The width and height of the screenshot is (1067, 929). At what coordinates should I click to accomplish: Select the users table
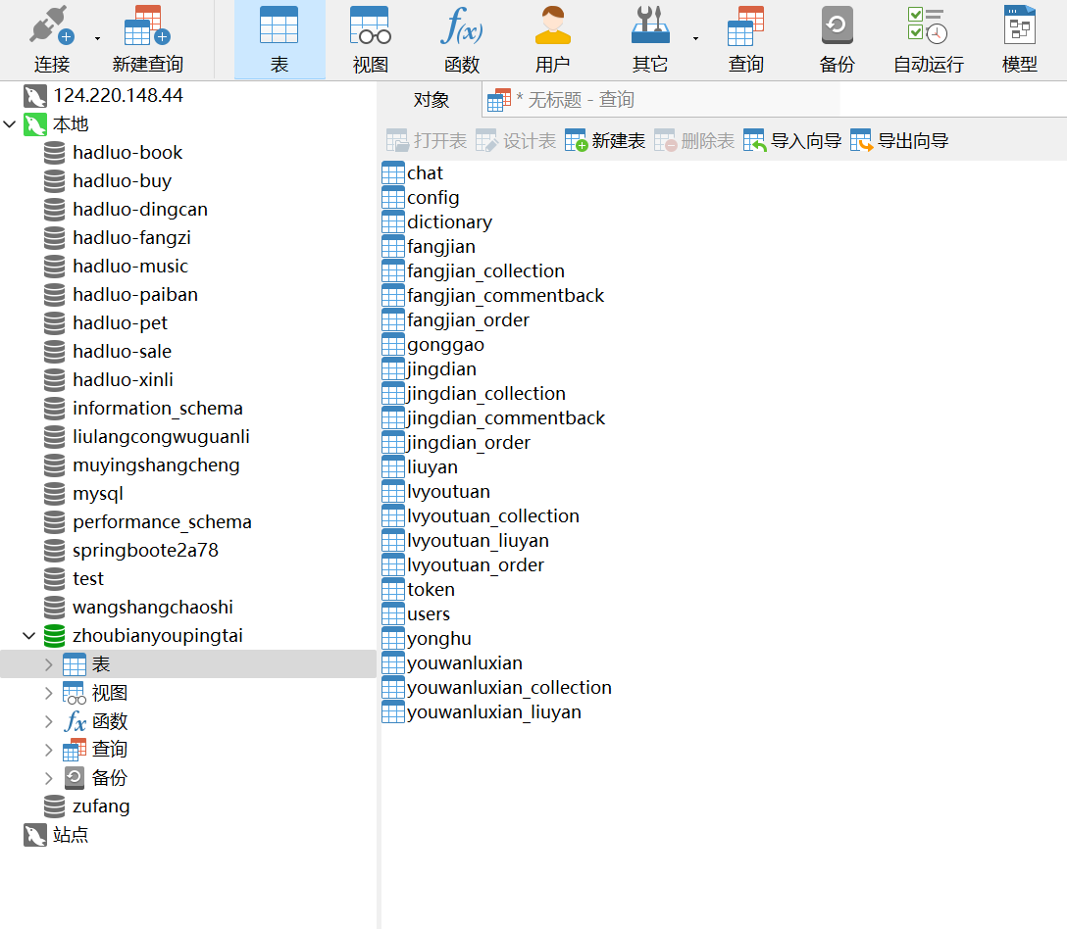(428, 614)
